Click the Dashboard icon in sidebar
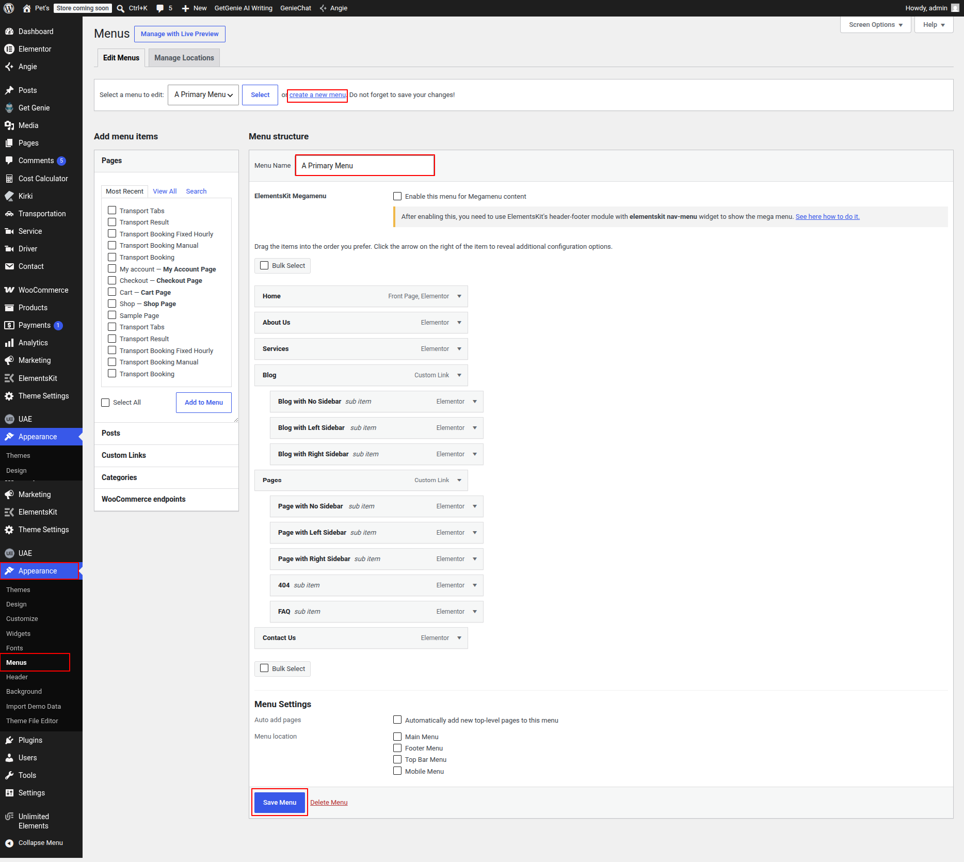Screen dimensions: 964x862 click(9, 31)
